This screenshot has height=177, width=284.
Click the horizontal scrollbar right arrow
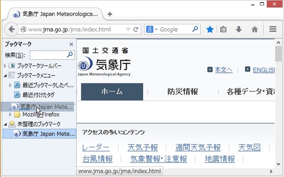pos(271,171)
